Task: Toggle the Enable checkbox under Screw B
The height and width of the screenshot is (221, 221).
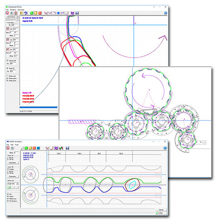Action: point(8,169)
